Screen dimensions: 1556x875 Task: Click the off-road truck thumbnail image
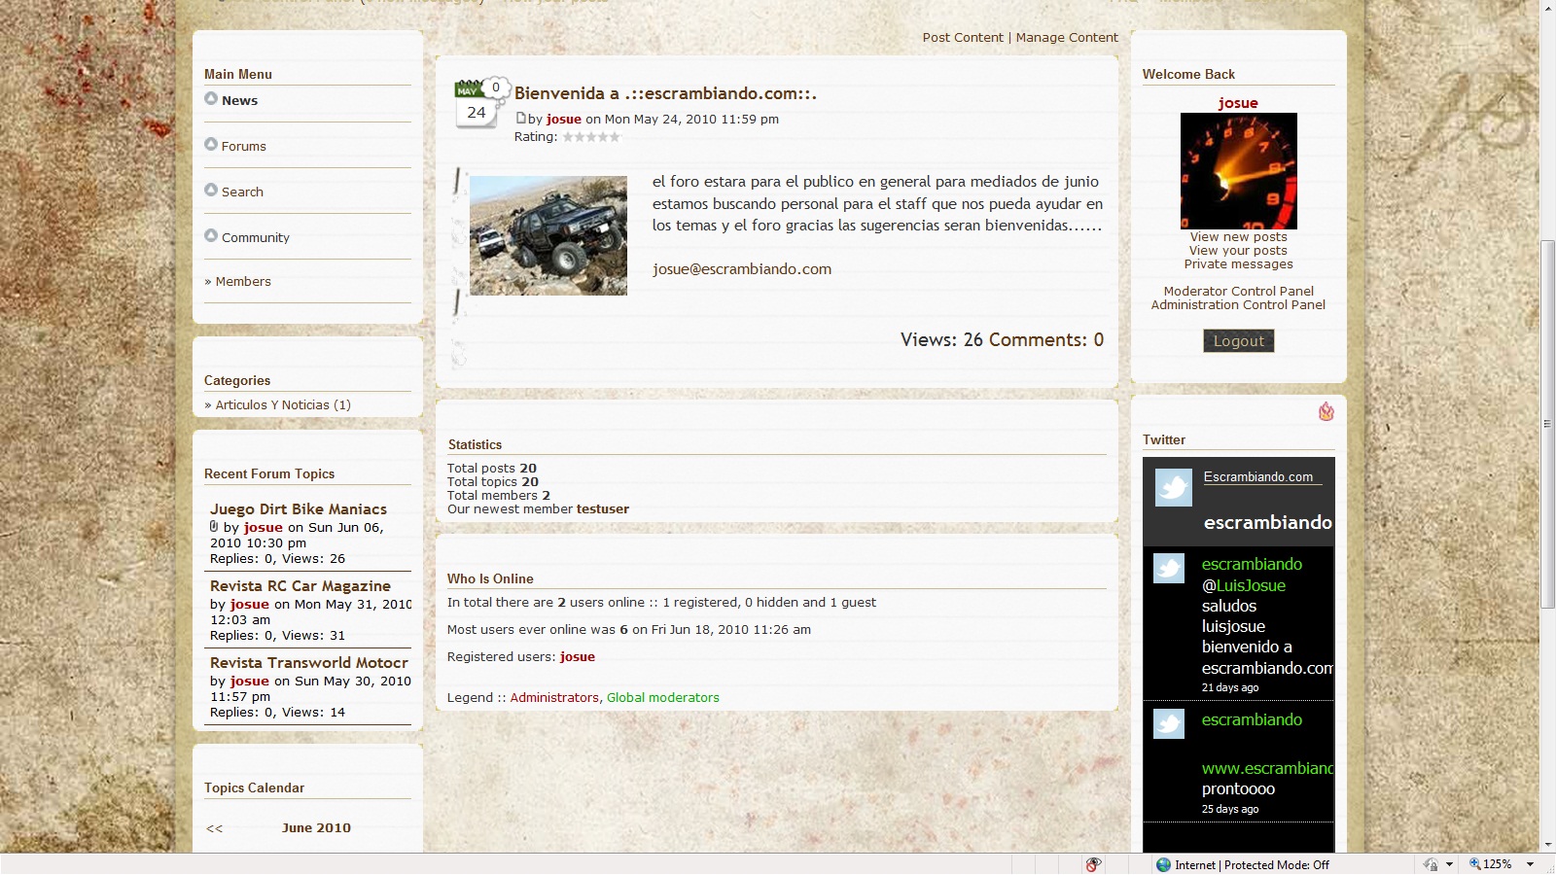[548, 235]
